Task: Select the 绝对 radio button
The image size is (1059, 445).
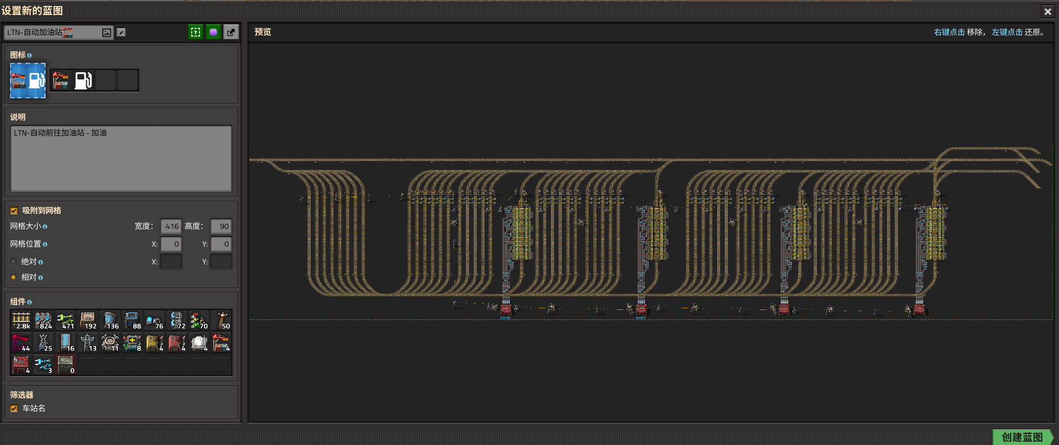Action: coord(14,262)
